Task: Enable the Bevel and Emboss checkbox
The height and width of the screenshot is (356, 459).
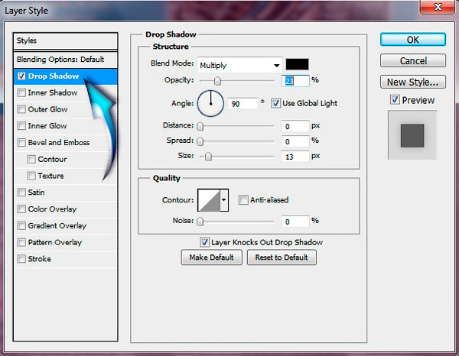Action: [21, 143]
